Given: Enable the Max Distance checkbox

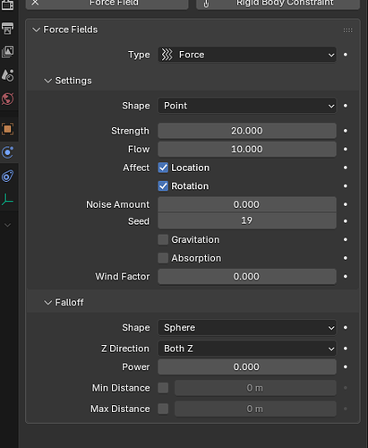Looking at the screenshot, I should pyautogui.click(x=163, y=409).
